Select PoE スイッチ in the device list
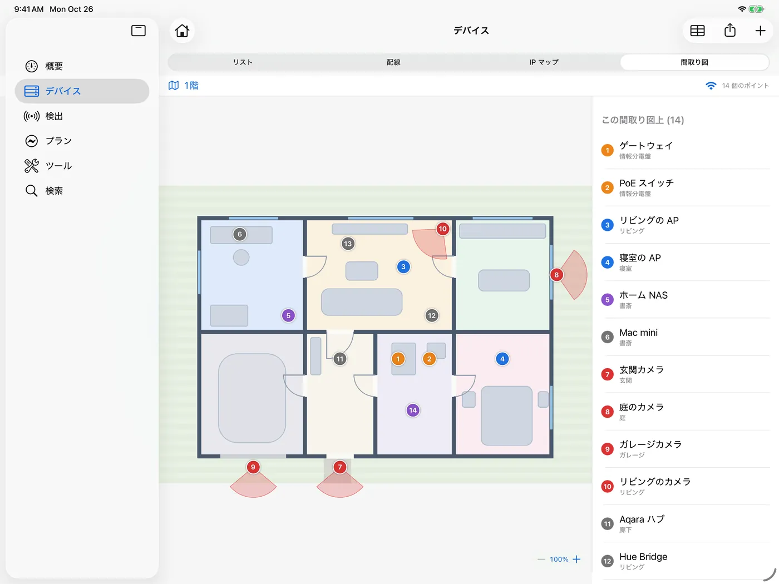Image resolution: width=779 pixels, height=584 pixels. point(686,187)
